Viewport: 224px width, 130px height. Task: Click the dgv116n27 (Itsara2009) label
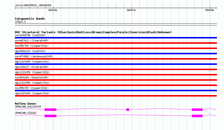click(x=32, y=67)
